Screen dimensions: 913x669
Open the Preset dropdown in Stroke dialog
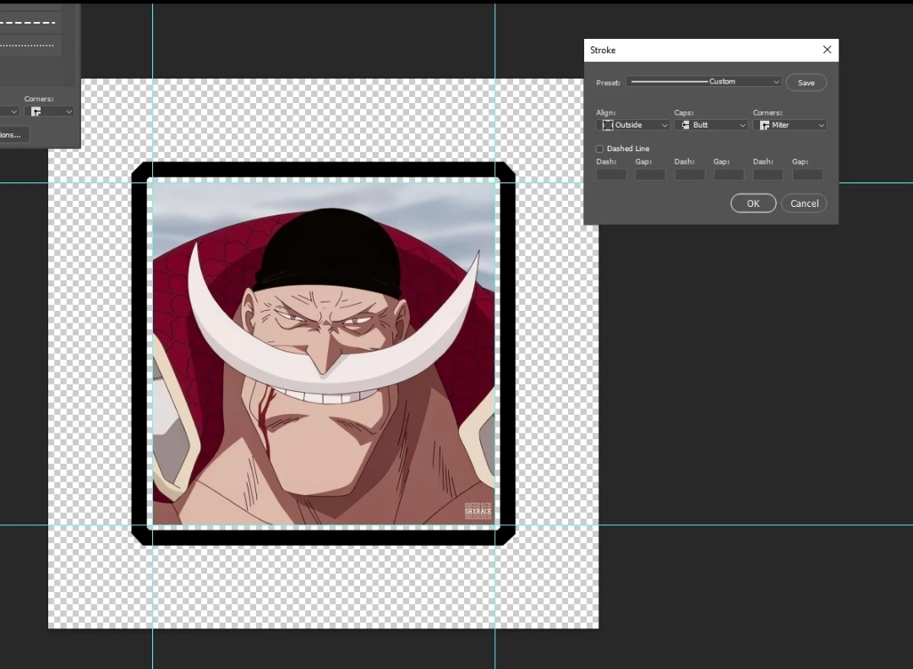click(x=703, y=82)
